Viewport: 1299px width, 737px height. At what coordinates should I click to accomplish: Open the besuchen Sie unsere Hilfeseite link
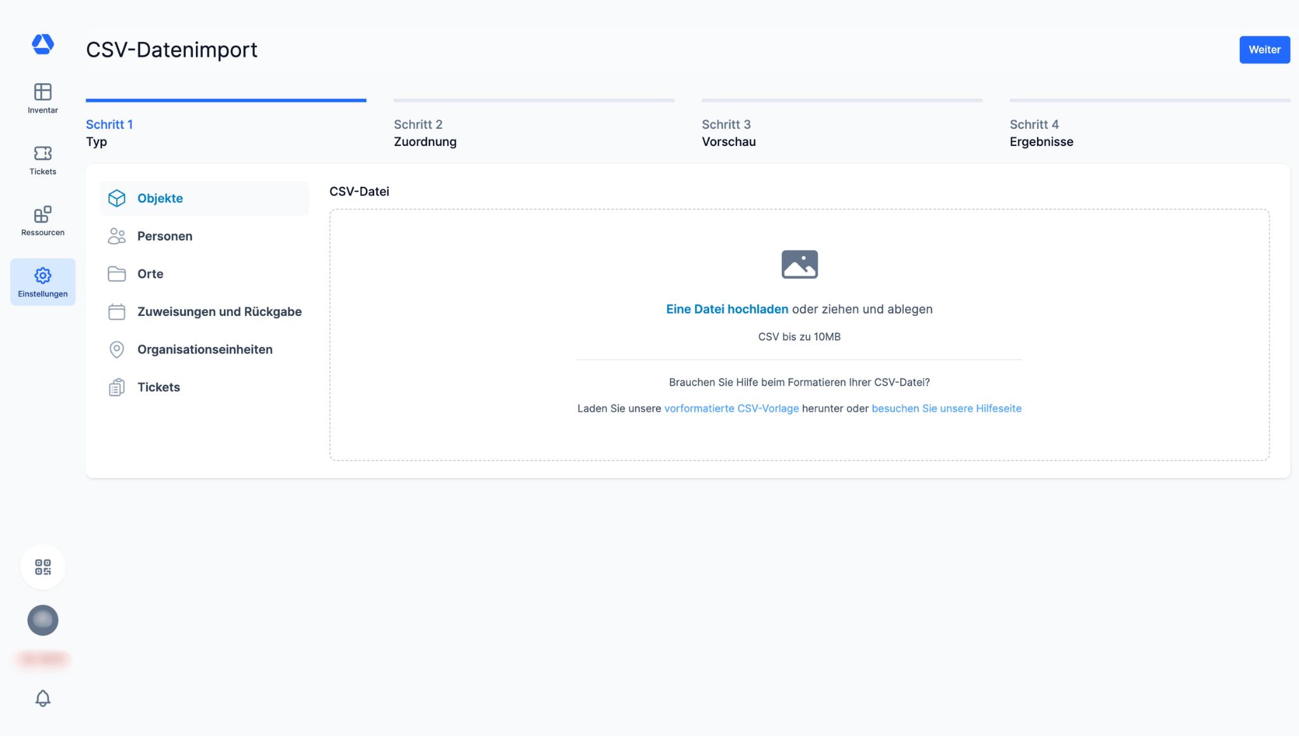click(946, 408)
